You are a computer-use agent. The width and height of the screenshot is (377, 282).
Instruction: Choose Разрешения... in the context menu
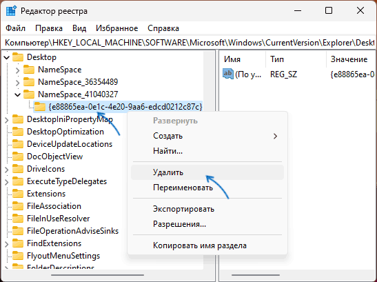[x=207, y=224]
